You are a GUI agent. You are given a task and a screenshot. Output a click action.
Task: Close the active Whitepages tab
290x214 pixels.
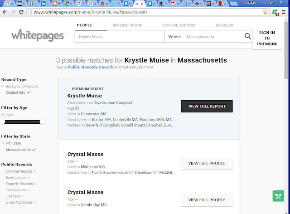pyautogui.click(x=142, y=4)
